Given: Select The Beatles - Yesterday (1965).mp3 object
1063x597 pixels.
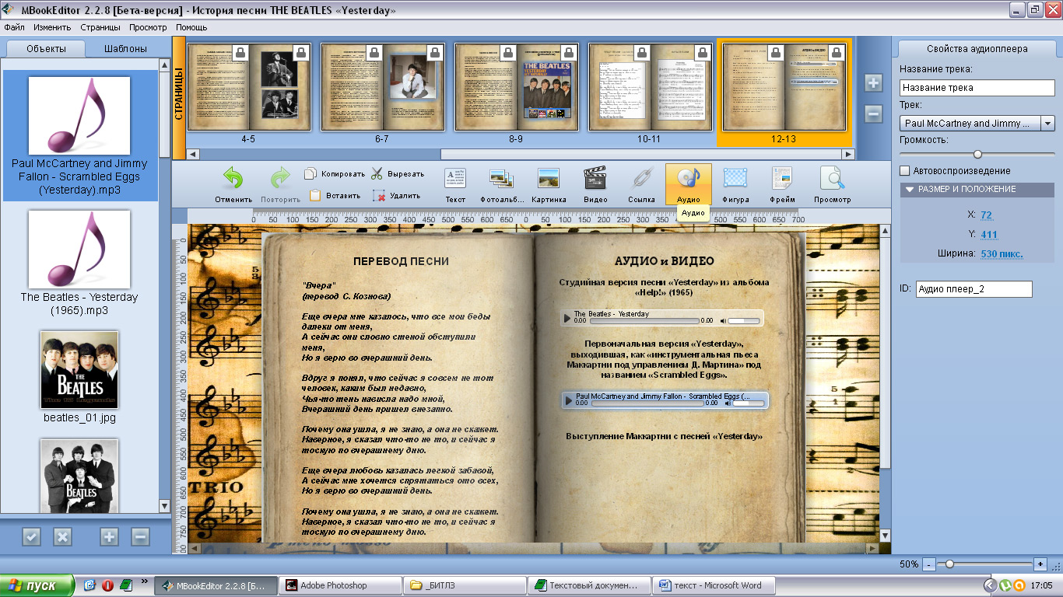Looking at the screenshot, I should tap(79, 263).
